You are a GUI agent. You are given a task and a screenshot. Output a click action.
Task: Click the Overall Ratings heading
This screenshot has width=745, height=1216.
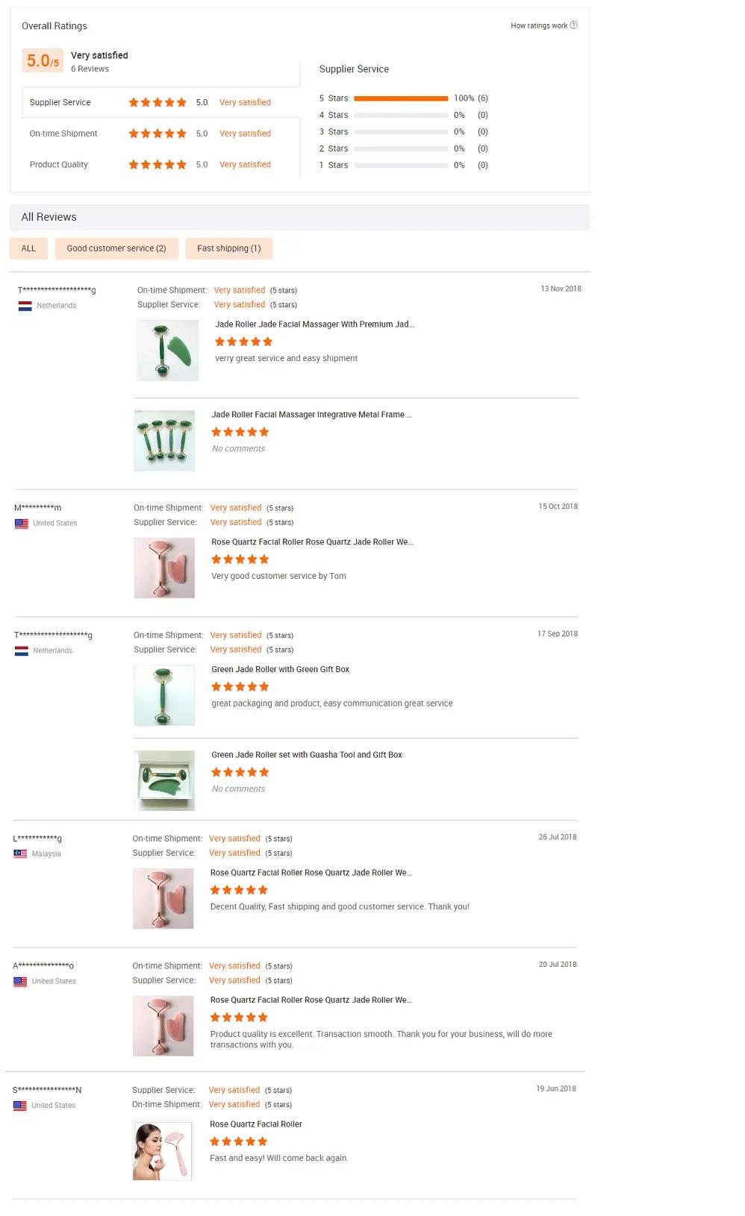[54, 25]
